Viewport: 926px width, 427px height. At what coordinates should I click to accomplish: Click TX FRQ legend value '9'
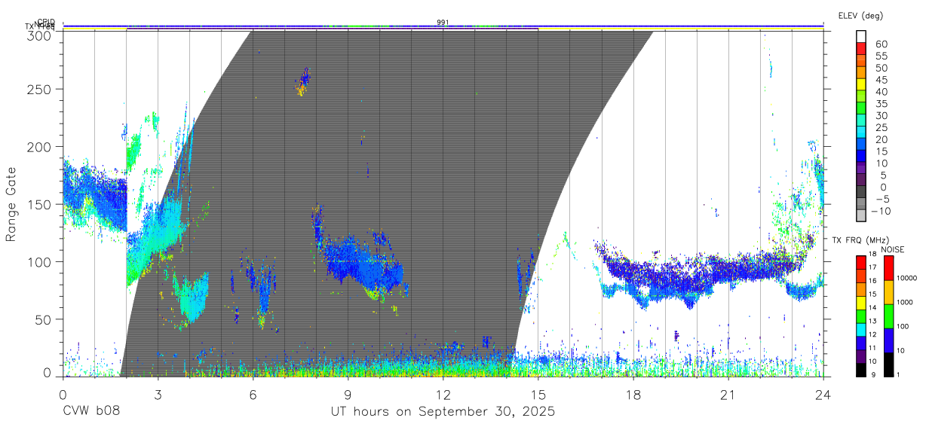tap(875, 375)
